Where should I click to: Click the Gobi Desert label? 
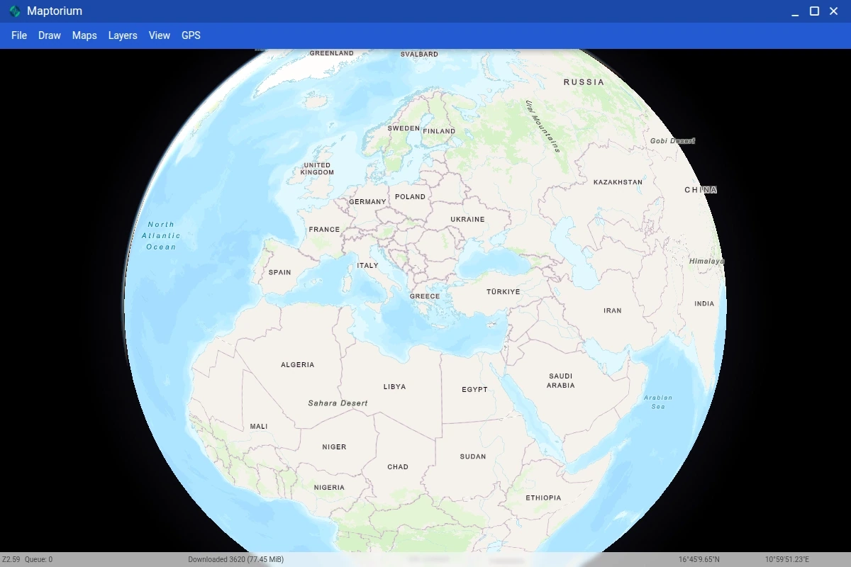pos(672,141)
